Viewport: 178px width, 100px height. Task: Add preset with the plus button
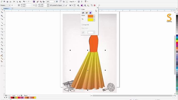point(12,5)
